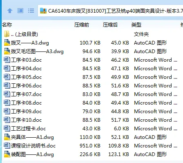Sort by 压缩后 column header

(110, 25)
